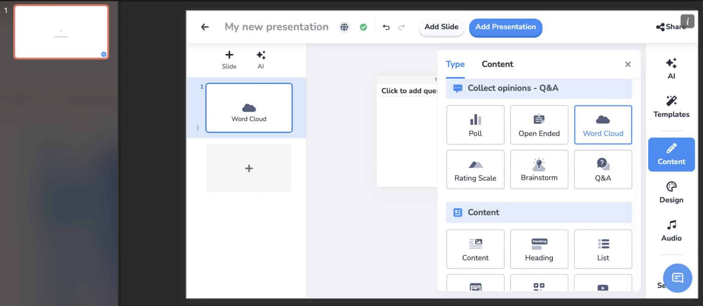Click the Add Slide button

click(441, 27)
